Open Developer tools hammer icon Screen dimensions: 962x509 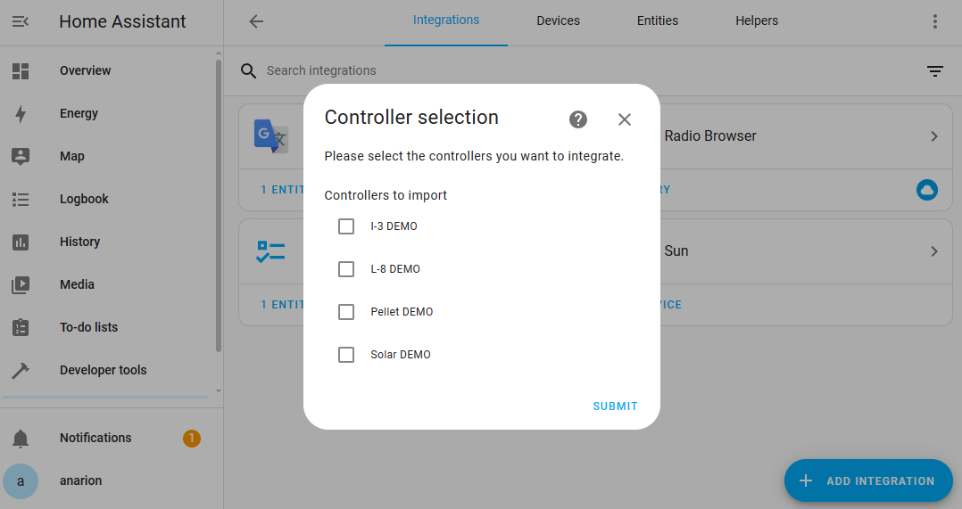coord(21,371)
